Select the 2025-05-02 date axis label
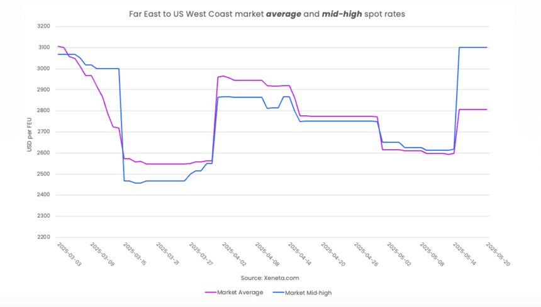This screenshot has height=307, width=541. [399, 255]
